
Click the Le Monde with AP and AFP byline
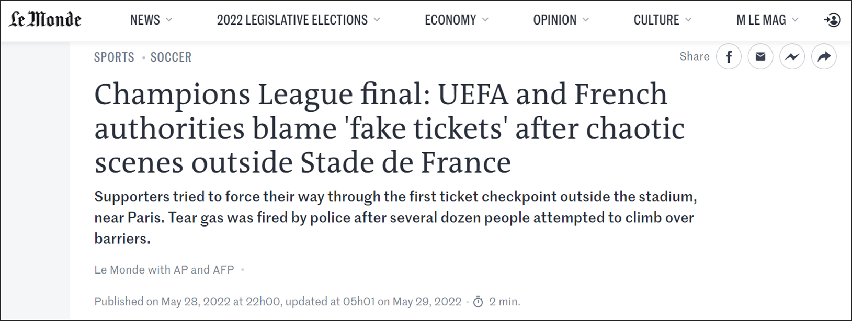[164, 270]
